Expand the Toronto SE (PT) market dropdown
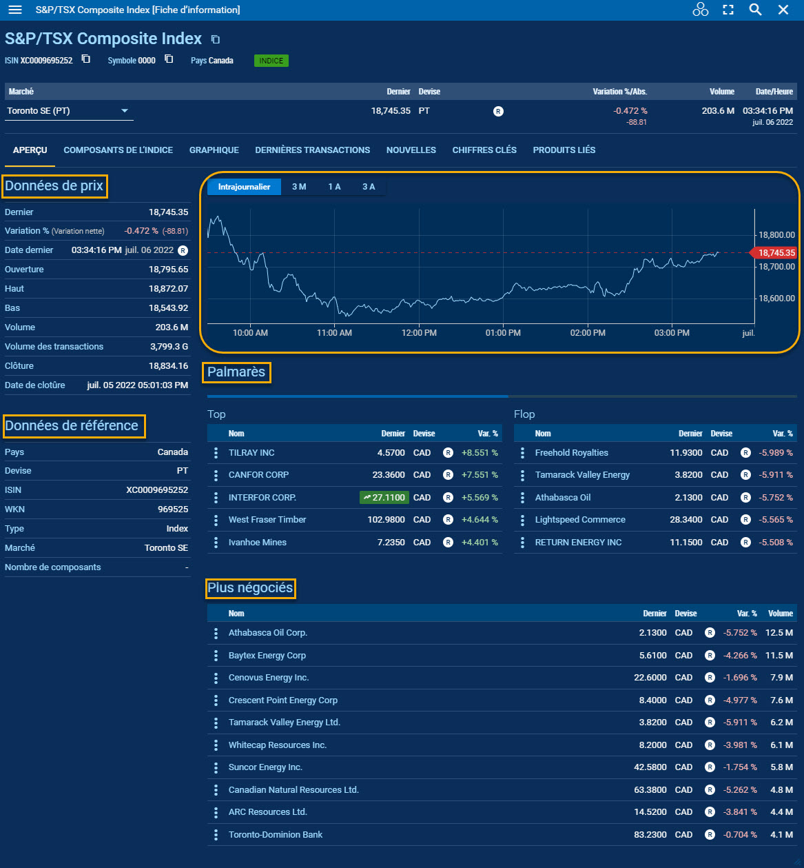Image resolution: width=804 pixels, height=868 pixels. pyautogui.click(x=125, y=111)
